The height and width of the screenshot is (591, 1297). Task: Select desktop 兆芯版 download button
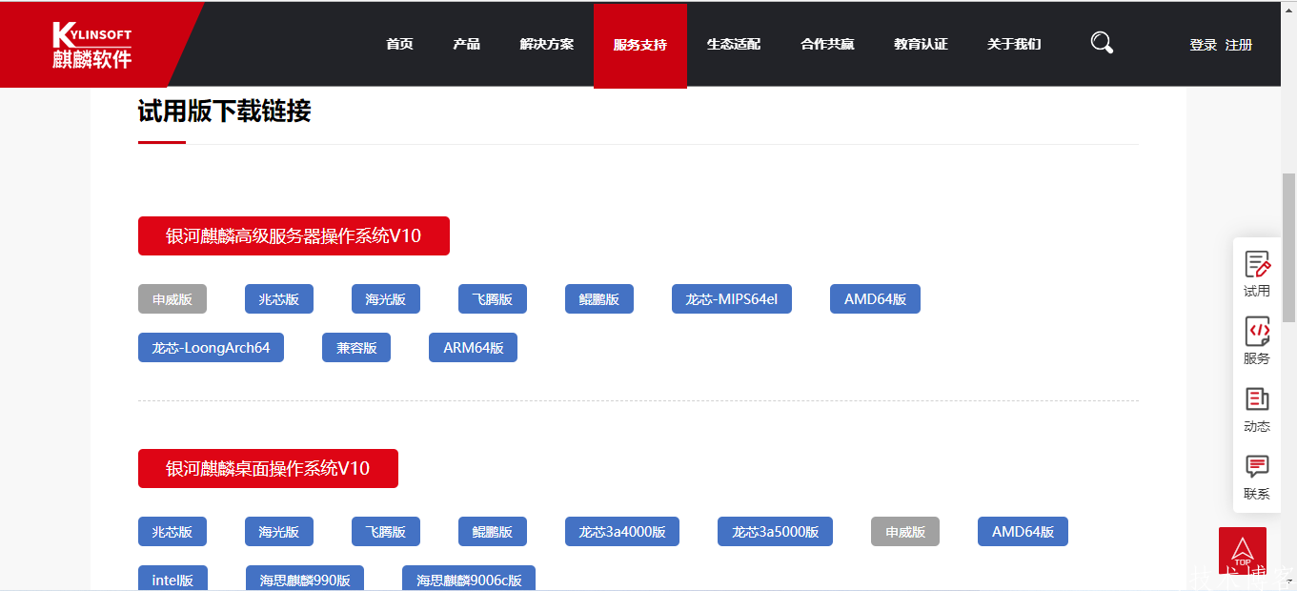coord(172,532)
